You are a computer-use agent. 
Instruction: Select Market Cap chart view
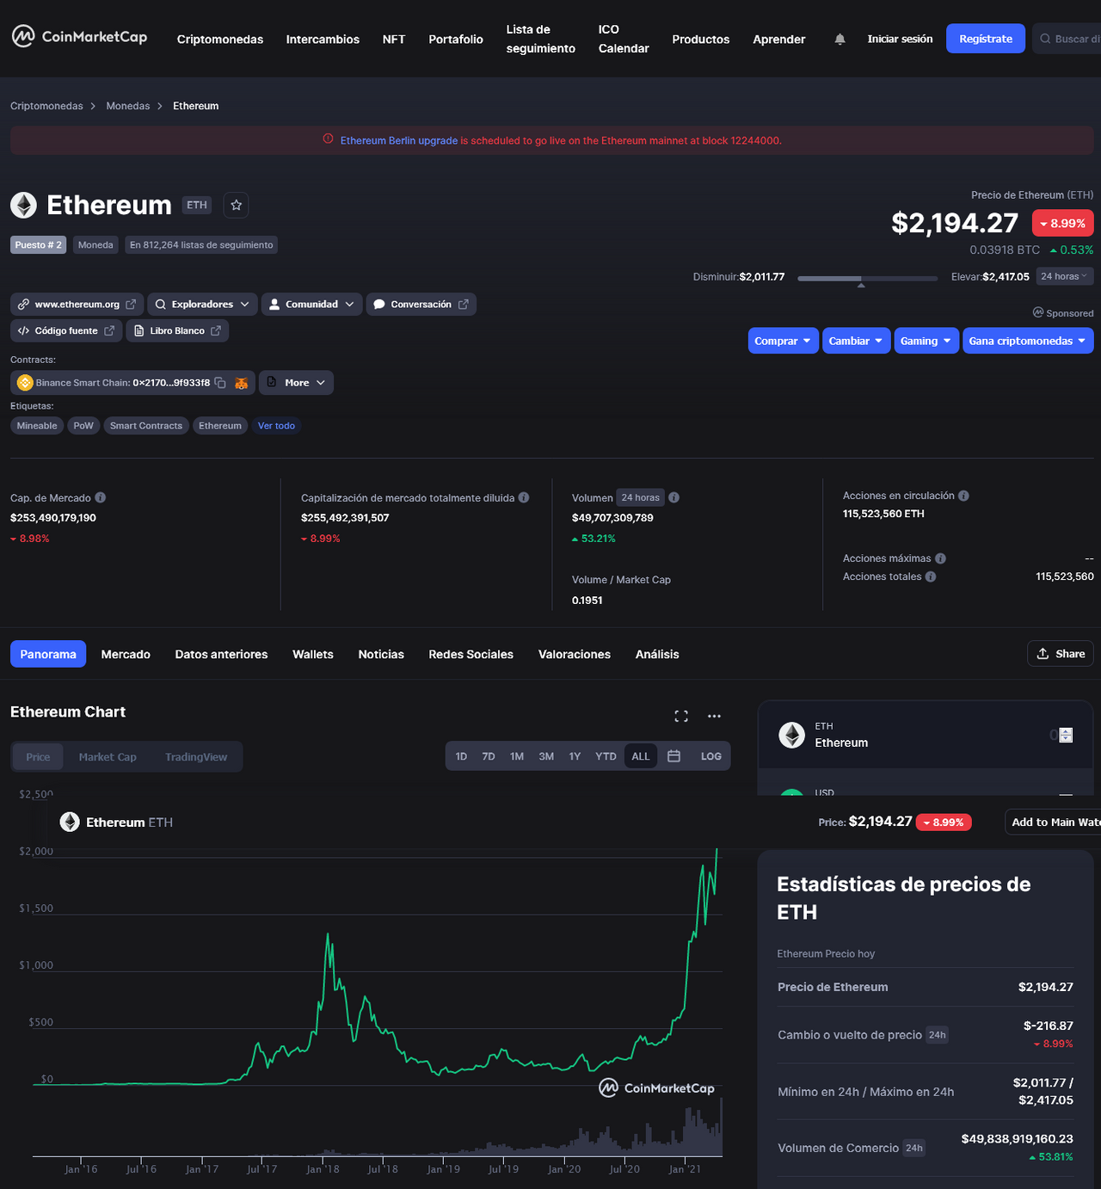click(108, 757)
